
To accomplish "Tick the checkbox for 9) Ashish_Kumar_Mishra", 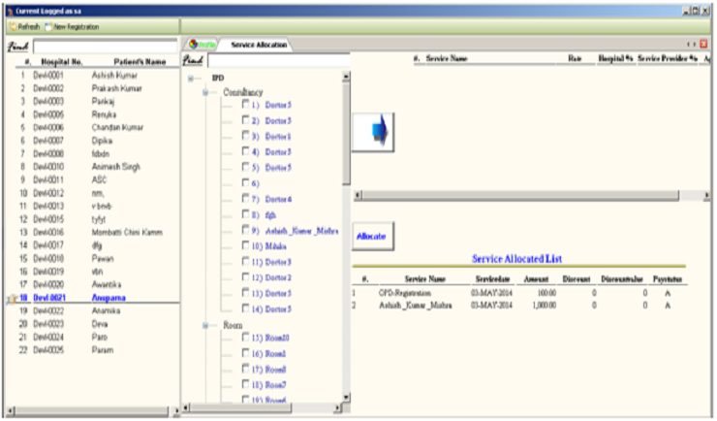I will (x=246, y=231).
